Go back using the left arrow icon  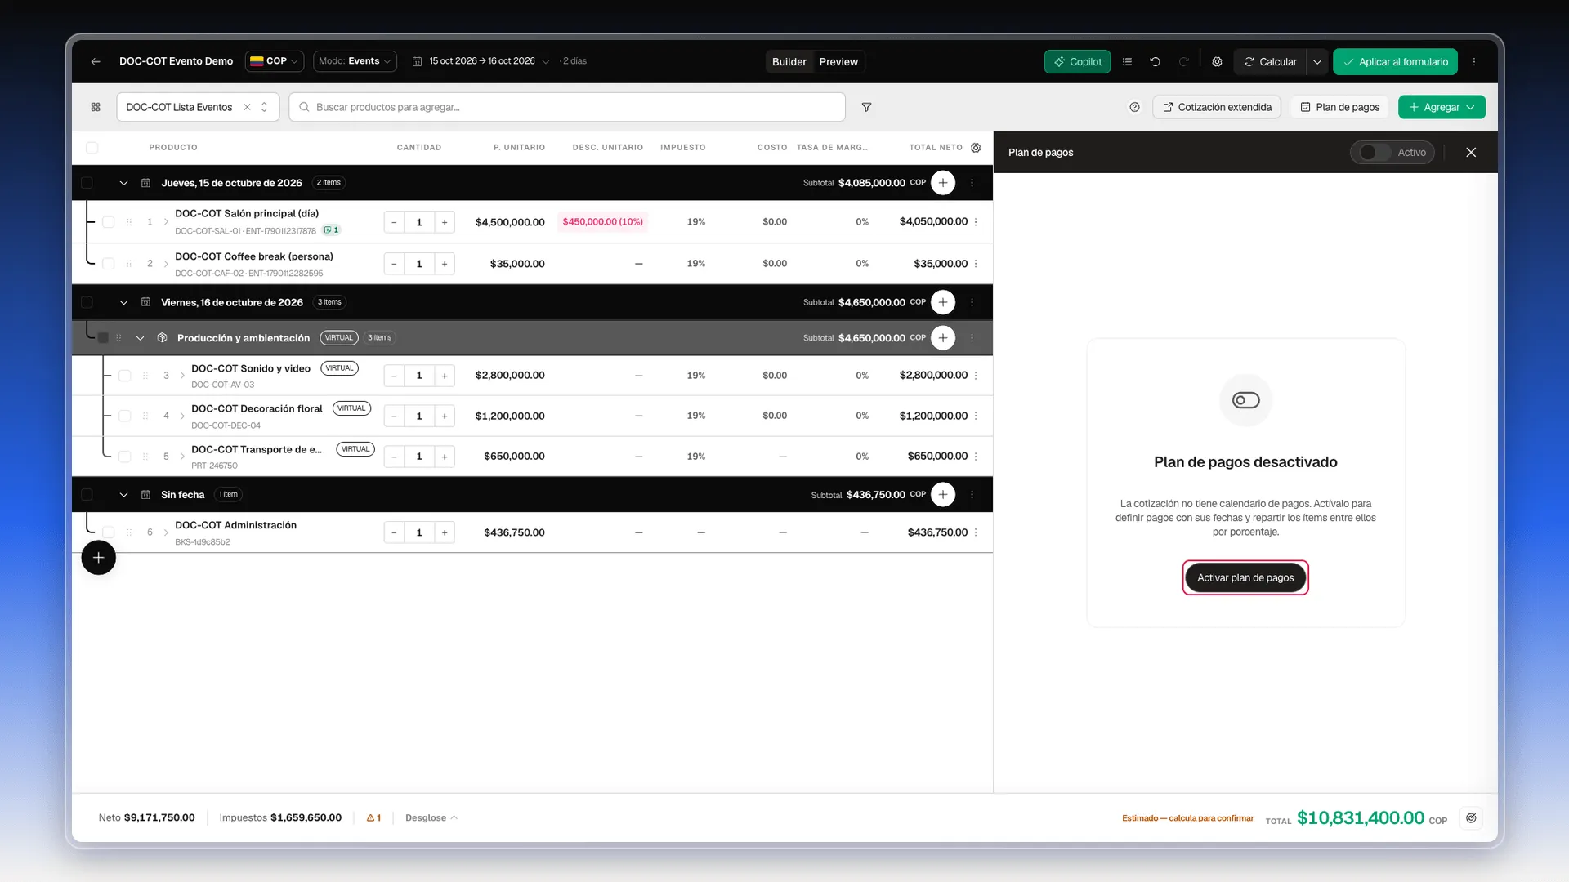96,61
